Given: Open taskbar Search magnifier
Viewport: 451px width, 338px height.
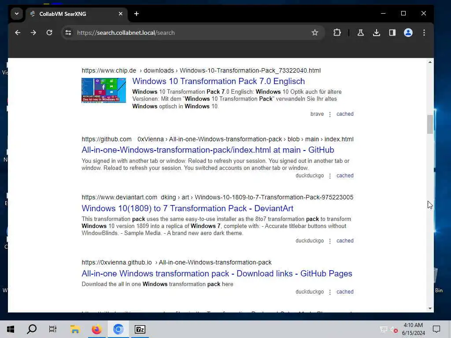Looking at the screenshot, I should [x=32, y=329].
